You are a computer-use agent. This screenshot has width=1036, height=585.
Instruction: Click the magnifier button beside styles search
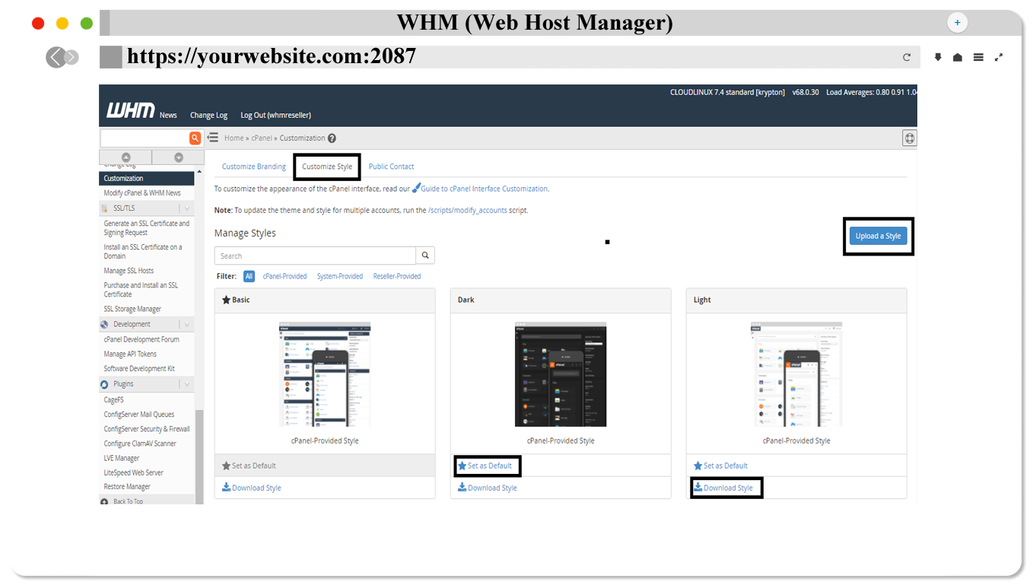tap(426, 256)
